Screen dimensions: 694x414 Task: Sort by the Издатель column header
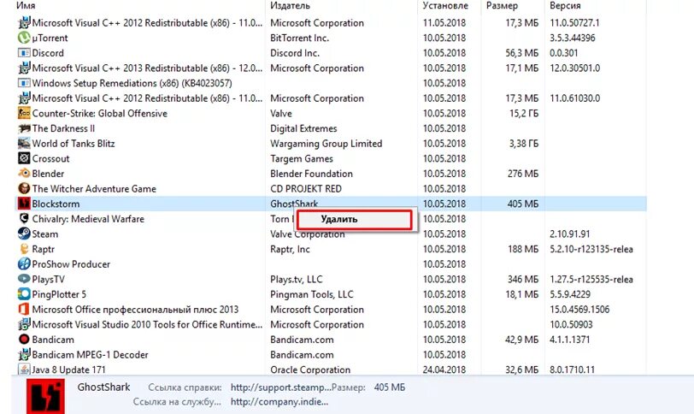tap(290, 6)
